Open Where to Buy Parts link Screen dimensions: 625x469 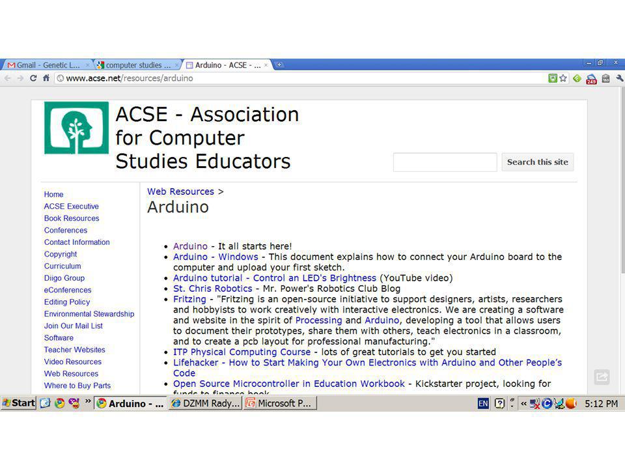pos(77,386)
